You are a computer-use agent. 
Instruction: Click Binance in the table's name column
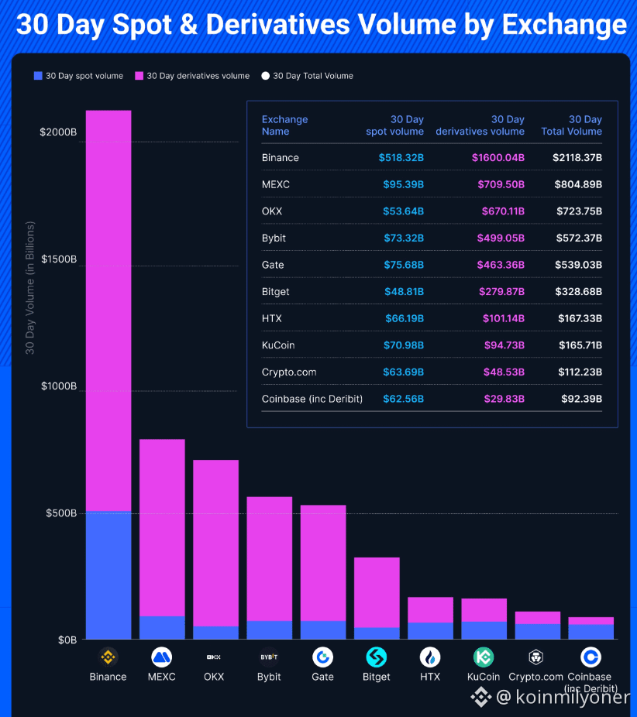point(280,158)
